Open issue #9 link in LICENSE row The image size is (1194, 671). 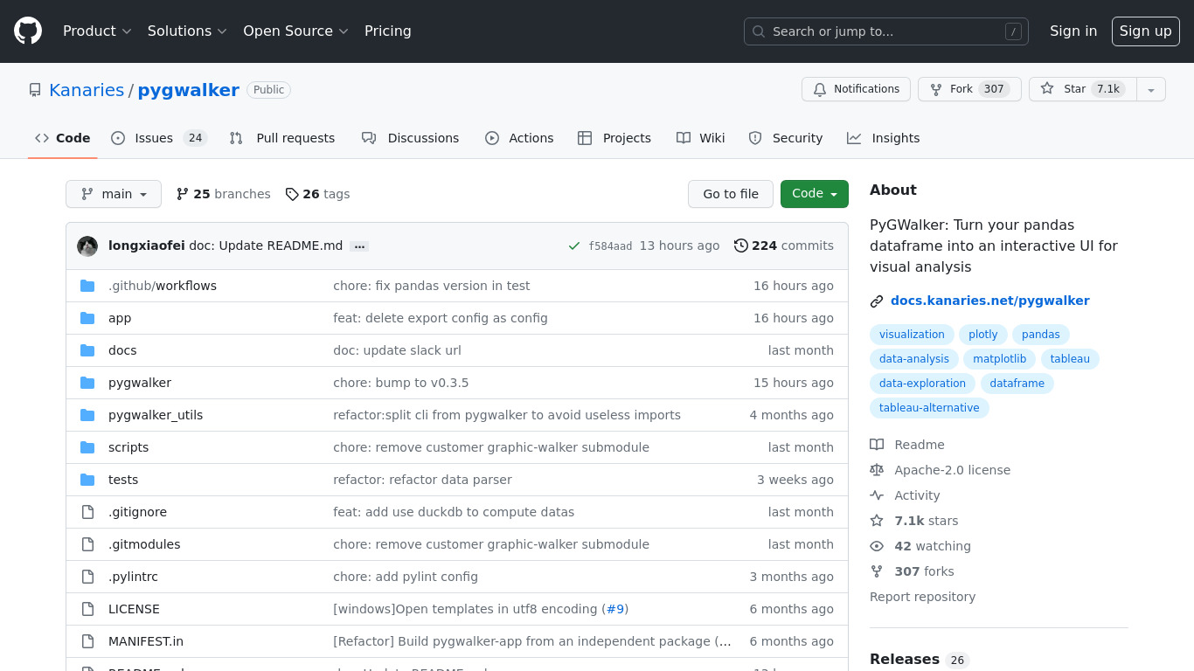(614, 609)
